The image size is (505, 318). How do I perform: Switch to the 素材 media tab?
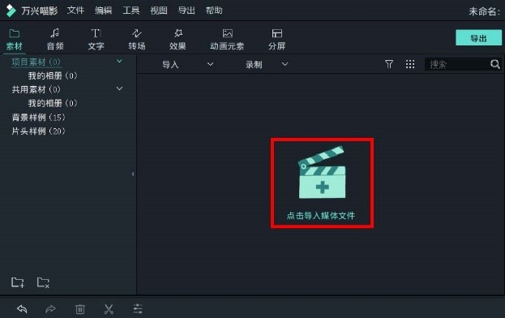point(15,40)
